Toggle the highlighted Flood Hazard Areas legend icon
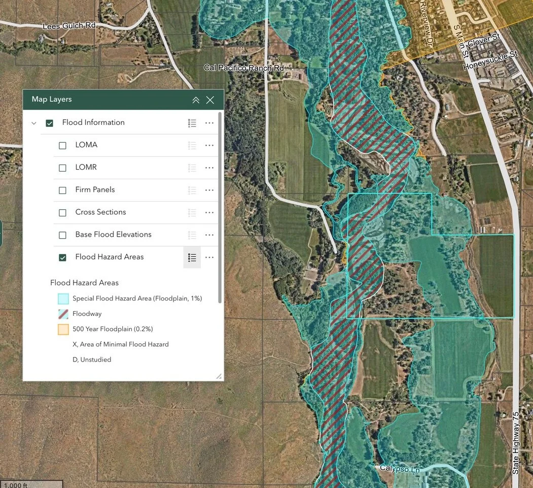533x488 pixels. pyautogui.click(x=192, y=257)
